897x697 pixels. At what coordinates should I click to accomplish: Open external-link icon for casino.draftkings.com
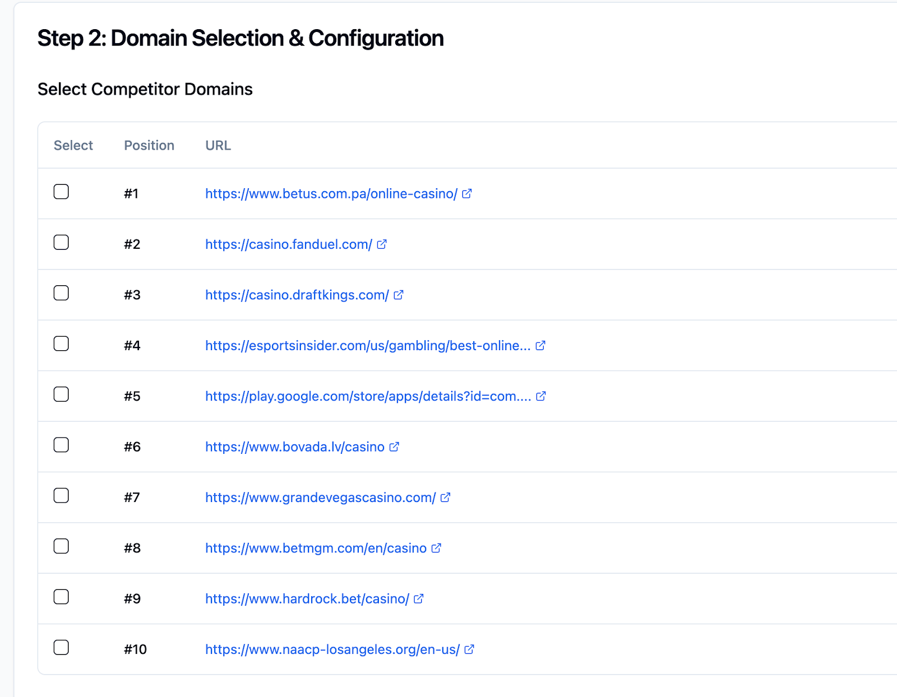click(399, 295)
